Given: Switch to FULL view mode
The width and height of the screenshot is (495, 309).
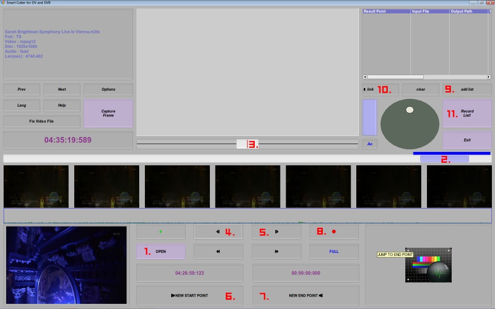Looking at the screenshot, I should coord(334,251).
